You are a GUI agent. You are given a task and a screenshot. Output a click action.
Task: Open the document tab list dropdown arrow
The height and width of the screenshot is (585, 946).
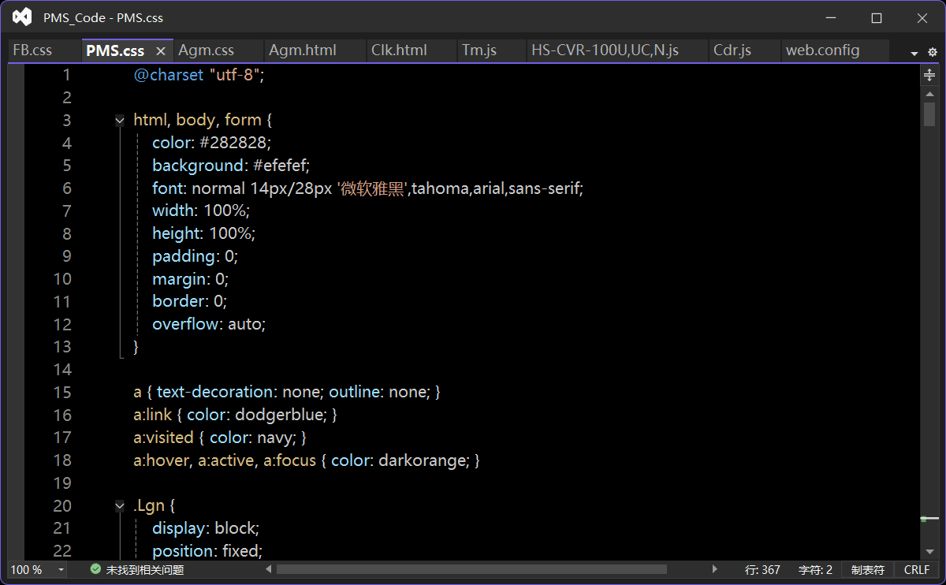point(914,54)
